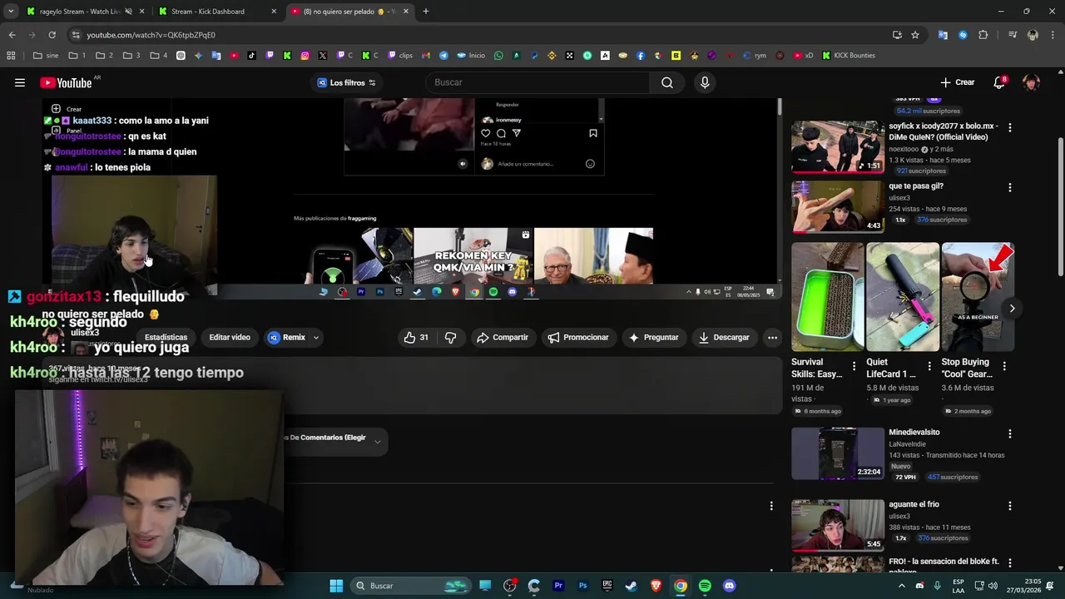
Task: Reload the page in Chrome
Action: click(x=52, y=35)
